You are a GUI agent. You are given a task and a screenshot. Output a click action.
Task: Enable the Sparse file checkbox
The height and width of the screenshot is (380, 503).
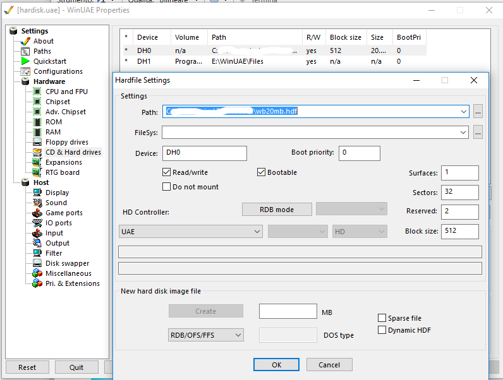tap(382, 318)
